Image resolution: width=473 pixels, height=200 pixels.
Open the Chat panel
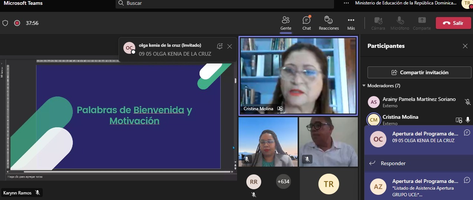[x=307, y=23]
